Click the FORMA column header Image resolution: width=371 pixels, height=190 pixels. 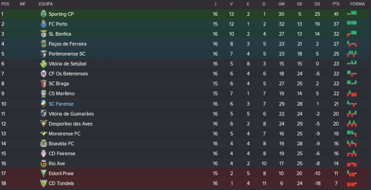click(357, 4)
